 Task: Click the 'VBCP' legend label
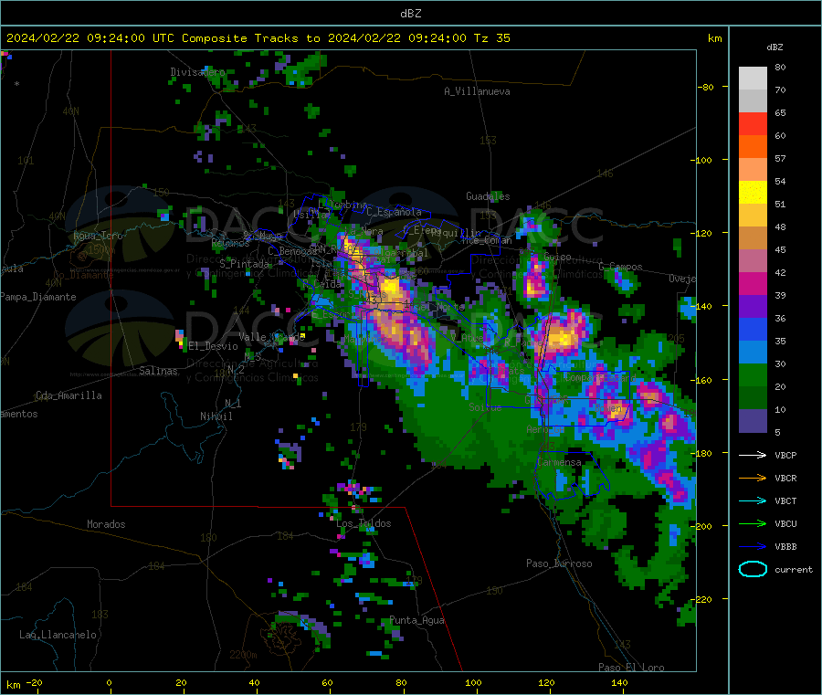pos(785,455)
